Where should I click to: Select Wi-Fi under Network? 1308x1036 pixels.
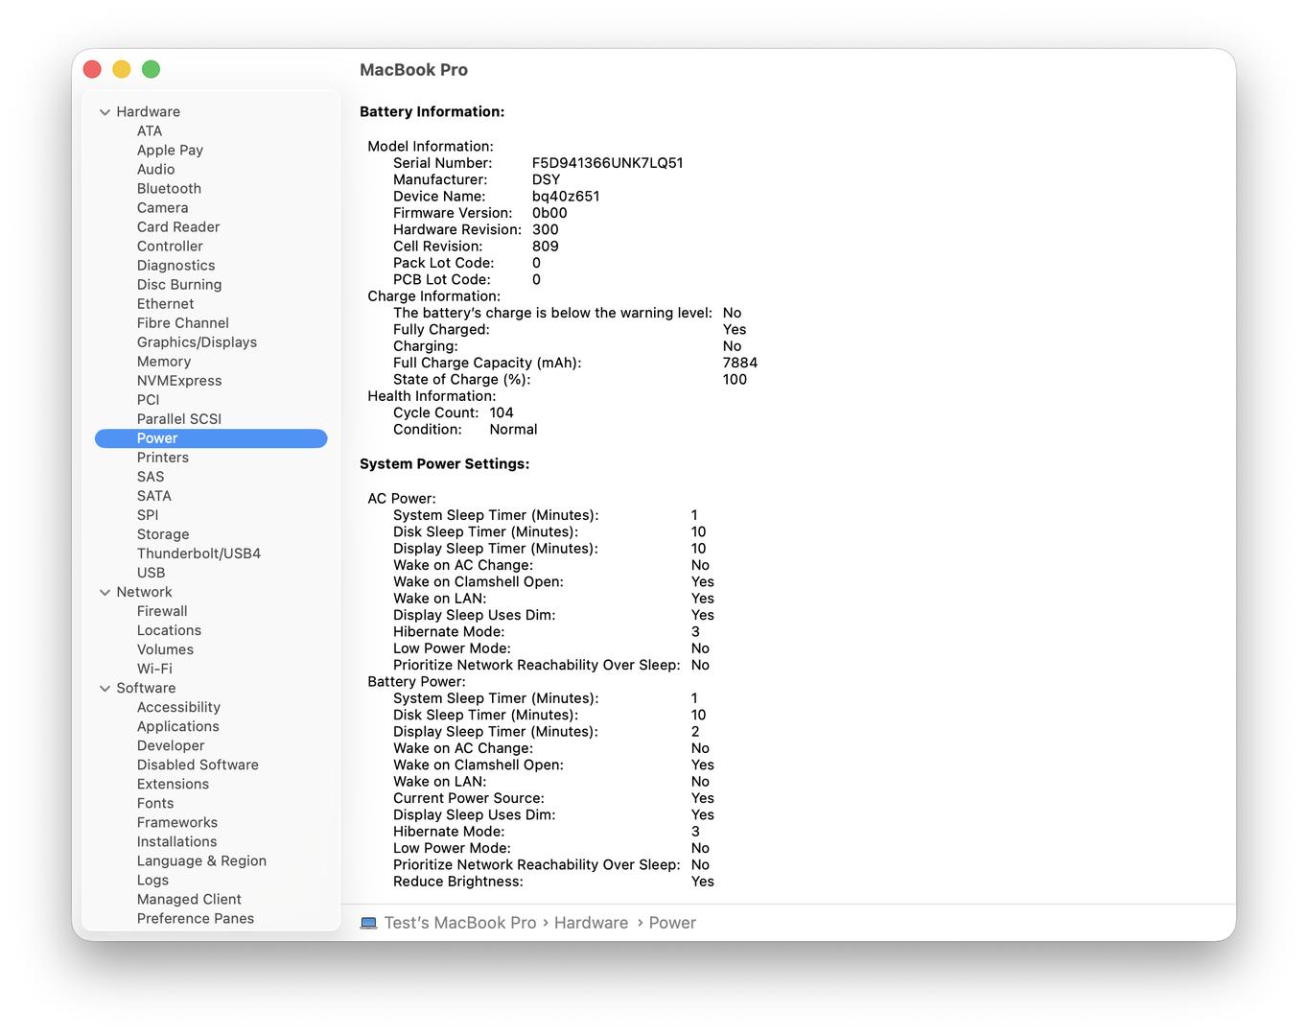(x=154, y=669)
